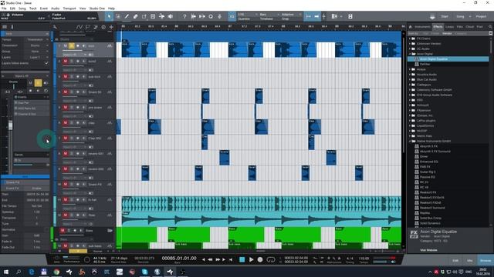Click the Visit Website link
Screen dimensions: 494x277
428,250
